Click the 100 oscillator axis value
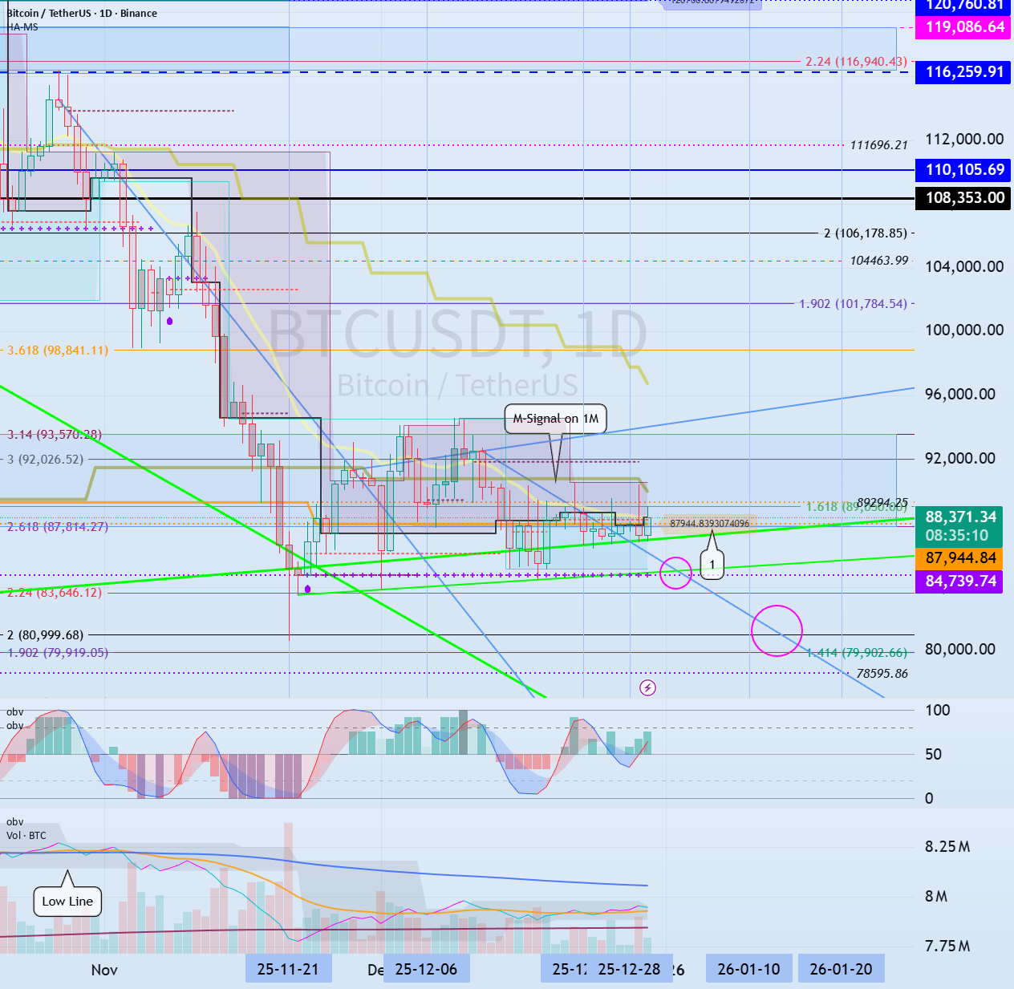This screenshot has height=989, width=1014. point(938,711)
